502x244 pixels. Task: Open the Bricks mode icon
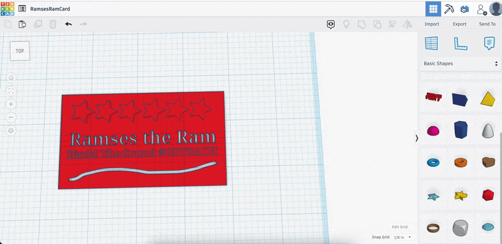click(x=464, y=9)
